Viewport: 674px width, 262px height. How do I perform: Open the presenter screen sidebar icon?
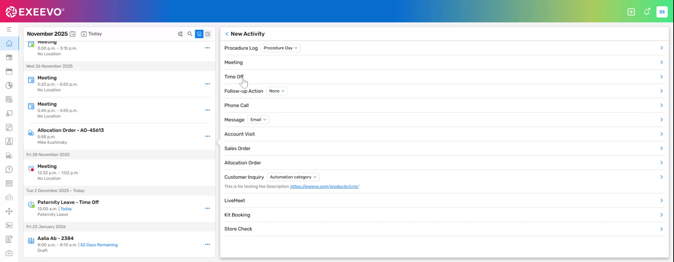click(9, 113)
